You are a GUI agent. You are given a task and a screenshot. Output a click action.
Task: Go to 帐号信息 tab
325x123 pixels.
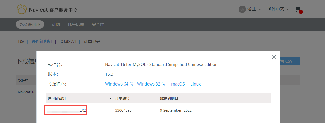click(x=76, y=25)
